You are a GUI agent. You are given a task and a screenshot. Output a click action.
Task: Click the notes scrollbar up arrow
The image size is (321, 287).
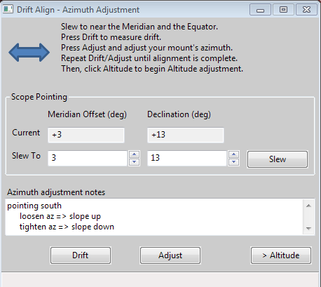[308, 206]
